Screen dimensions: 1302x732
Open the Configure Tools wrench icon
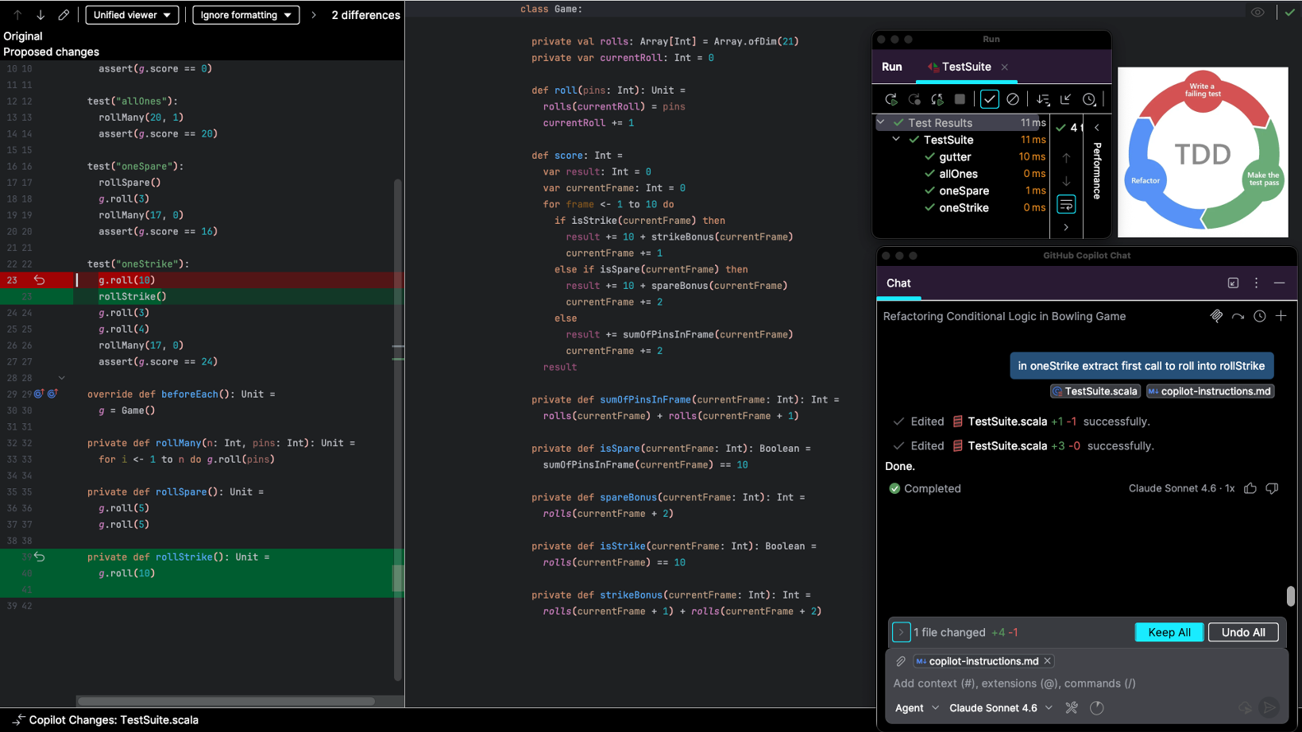pos(1072,707)
